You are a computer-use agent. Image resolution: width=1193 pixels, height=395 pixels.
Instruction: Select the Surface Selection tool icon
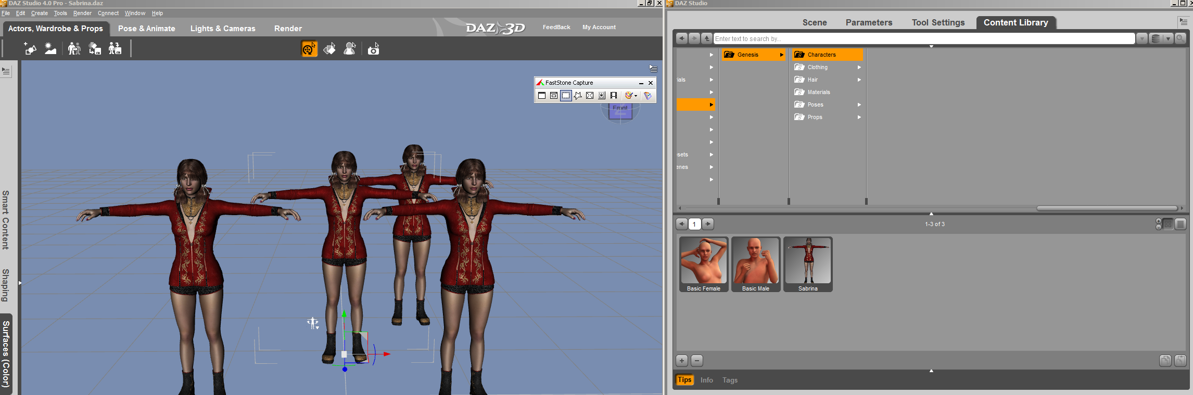(329, 49)
